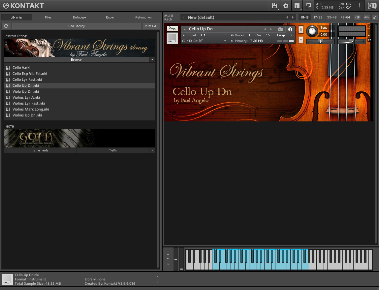Open instrument name dropdown arrow for Cello Up Dn

pyautogui.click(x=185, y=29)
